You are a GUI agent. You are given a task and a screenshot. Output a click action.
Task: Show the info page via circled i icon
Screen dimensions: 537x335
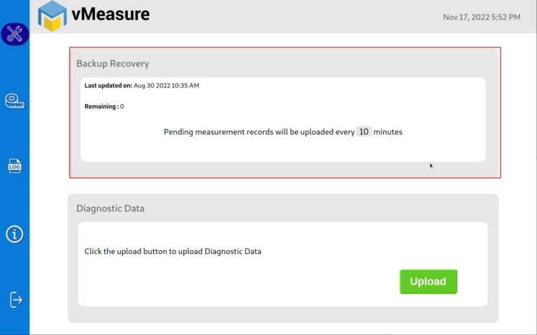tap(15, 234)
